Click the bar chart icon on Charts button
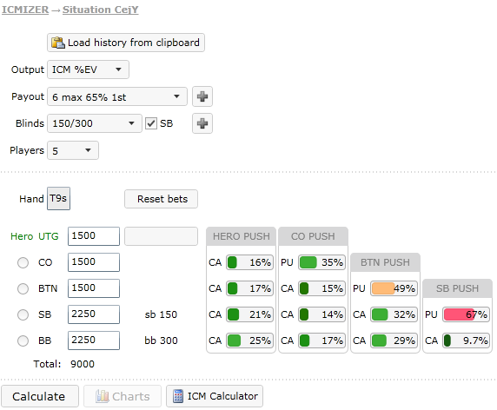This screenshot has height=410, width=497. (103, 396)
